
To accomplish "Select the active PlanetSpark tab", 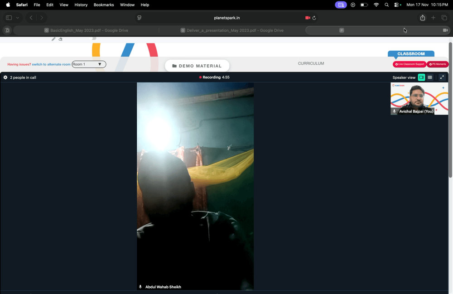I will 378,30.
